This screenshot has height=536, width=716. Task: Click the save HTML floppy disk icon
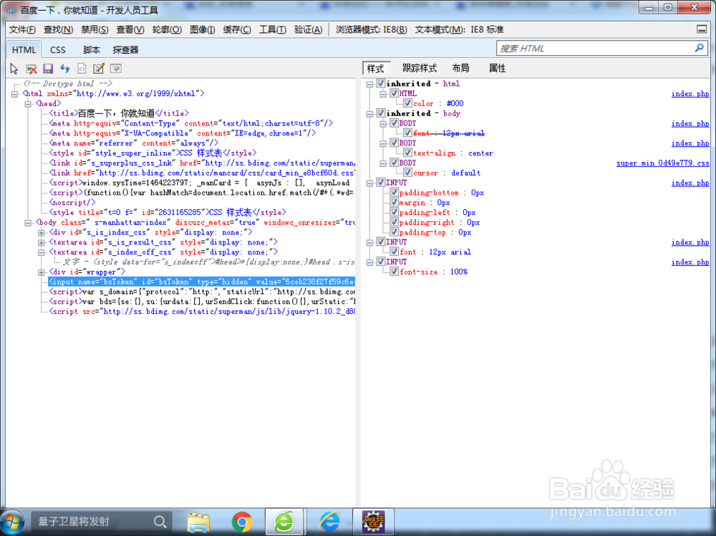click(x=48, y=69)
